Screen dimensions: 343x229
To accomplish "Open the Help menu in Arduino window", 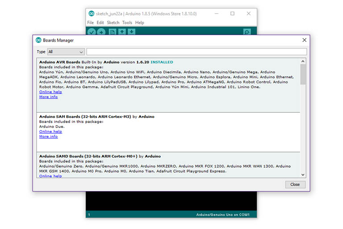I will pos(139,22).
